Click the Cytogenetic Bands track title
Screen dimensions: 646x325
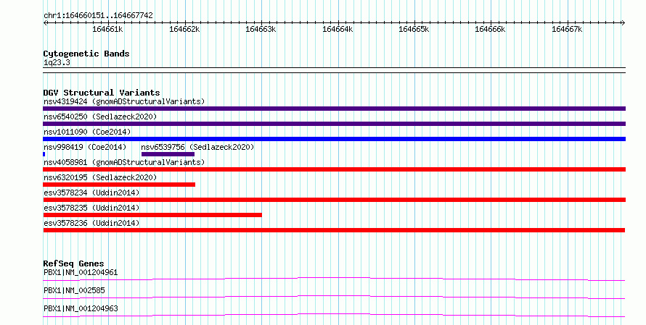(86, 54)
